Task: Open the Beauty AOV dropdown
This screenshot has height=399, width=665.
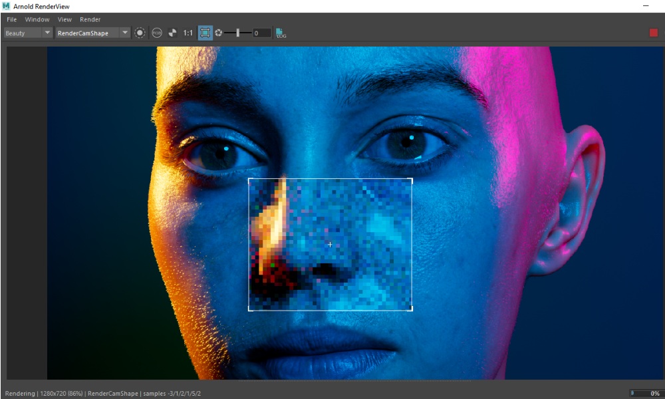Action: point(20,32)
